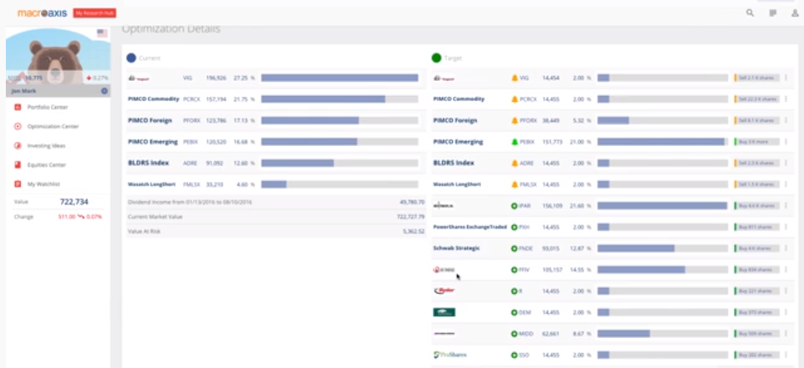
Task: Click the Ryder logo in target list
Action: click(x=444, y=290)
